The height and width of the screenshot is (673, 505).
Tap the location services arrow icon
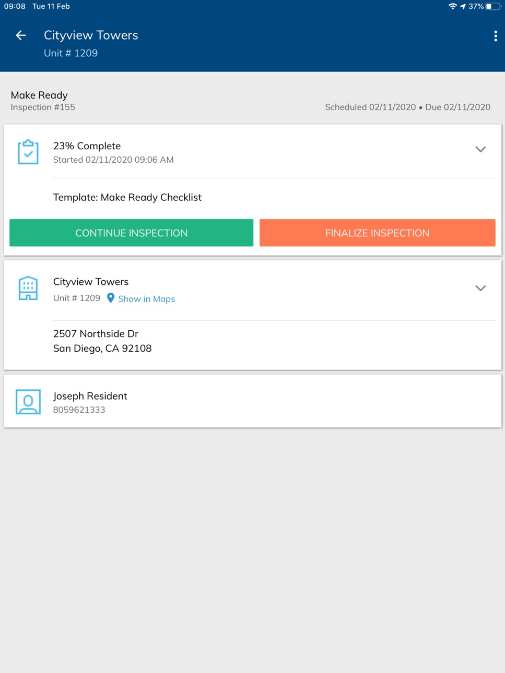pos(463,6)
